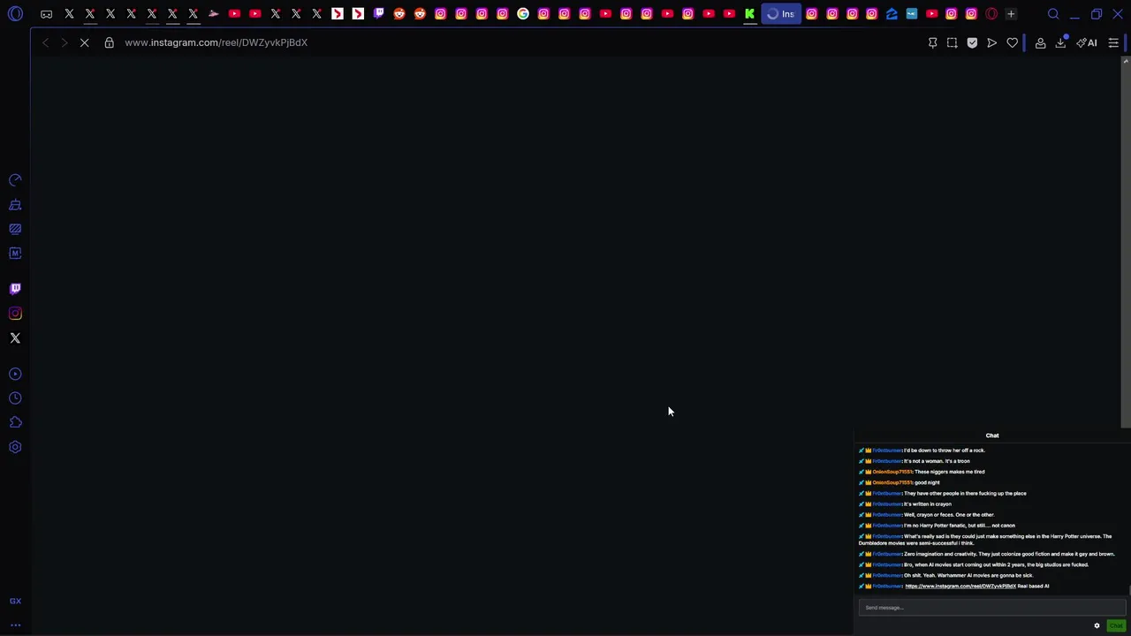Viewport: 1131px width, 636px height.
Task: Open GX Cleaner in the sidebar
Action: pyautogui.click(x=15, y=205)
